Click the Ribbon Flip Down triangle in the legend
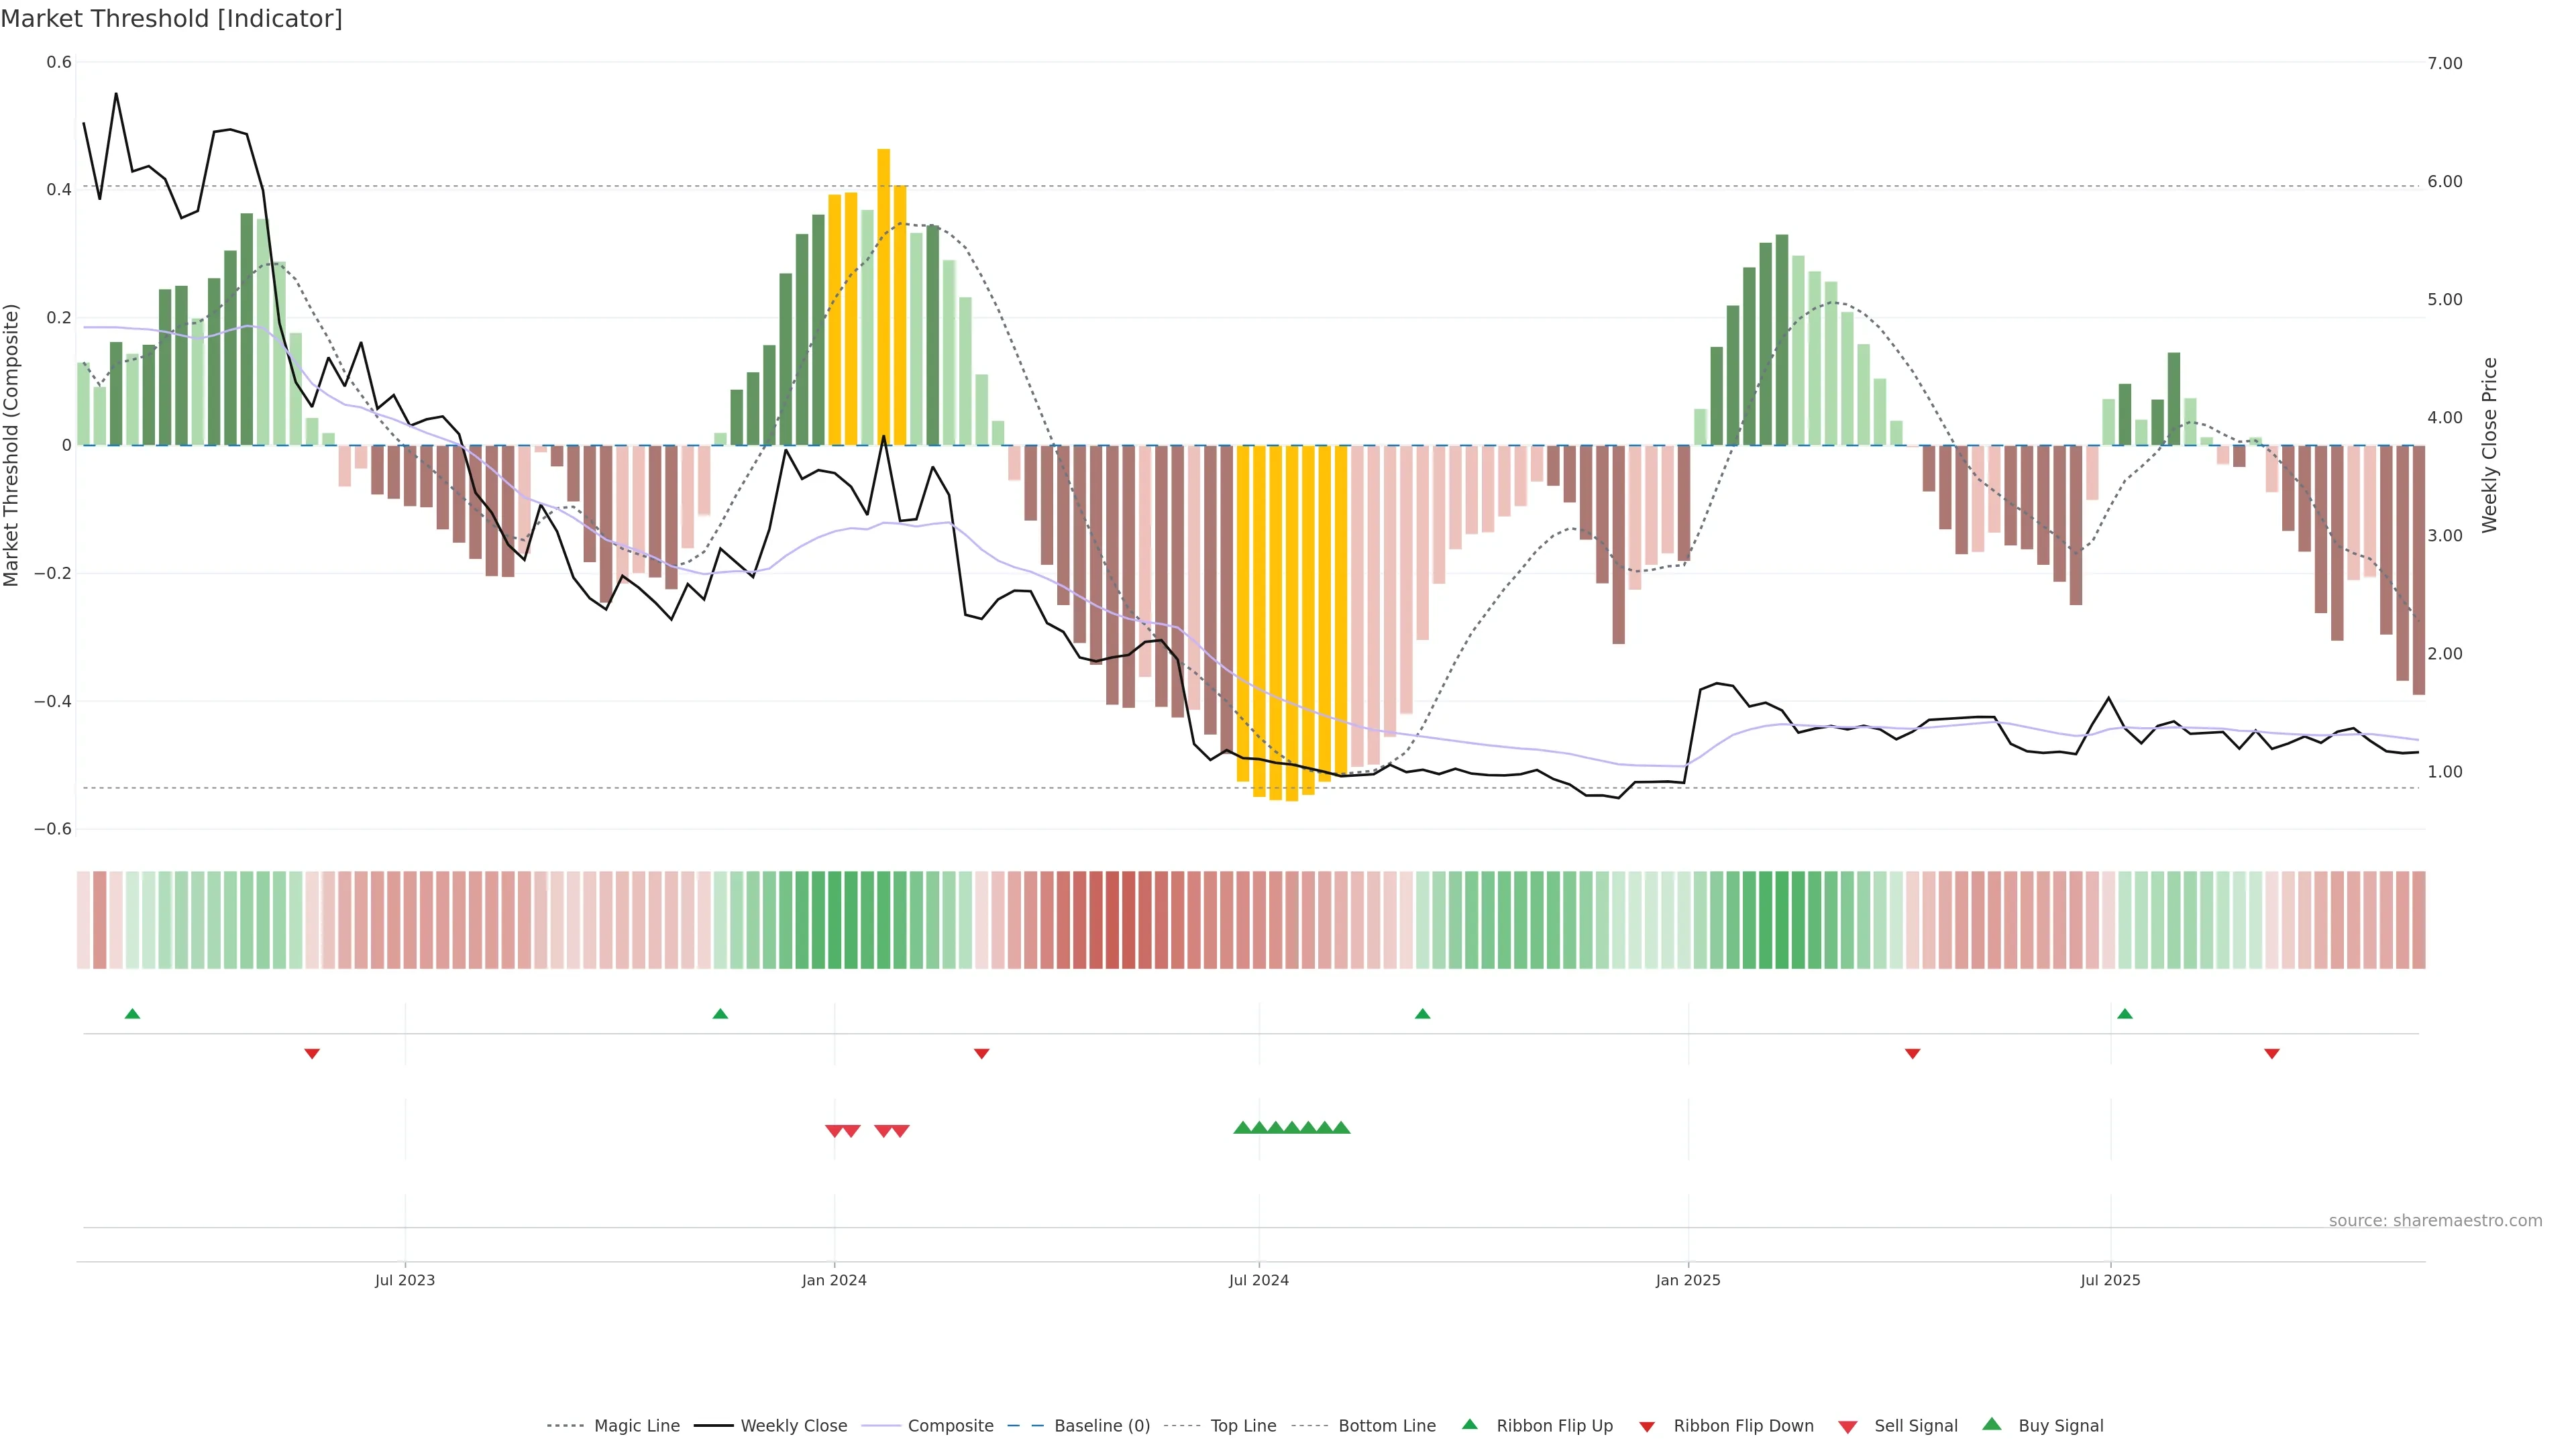 (x=1647, y=1426)
